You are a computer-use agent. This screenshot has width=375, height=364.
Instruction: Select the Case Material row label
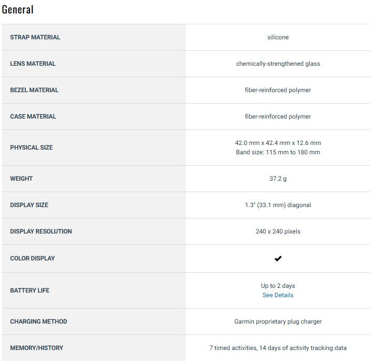click(33, 117)
